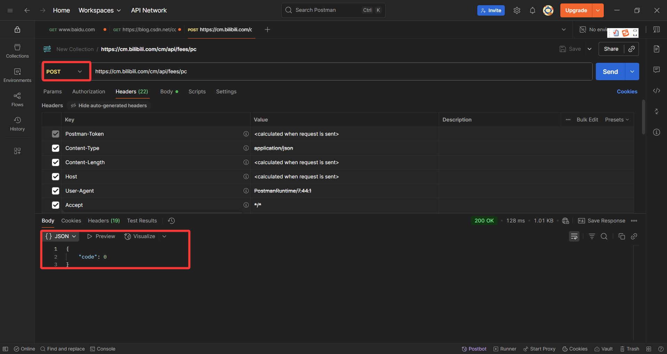Open the Console in status bar

102,349
